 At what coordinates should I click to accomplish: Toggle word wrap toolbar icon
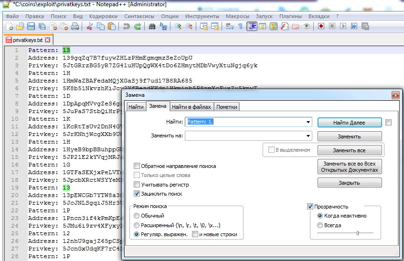229,26
